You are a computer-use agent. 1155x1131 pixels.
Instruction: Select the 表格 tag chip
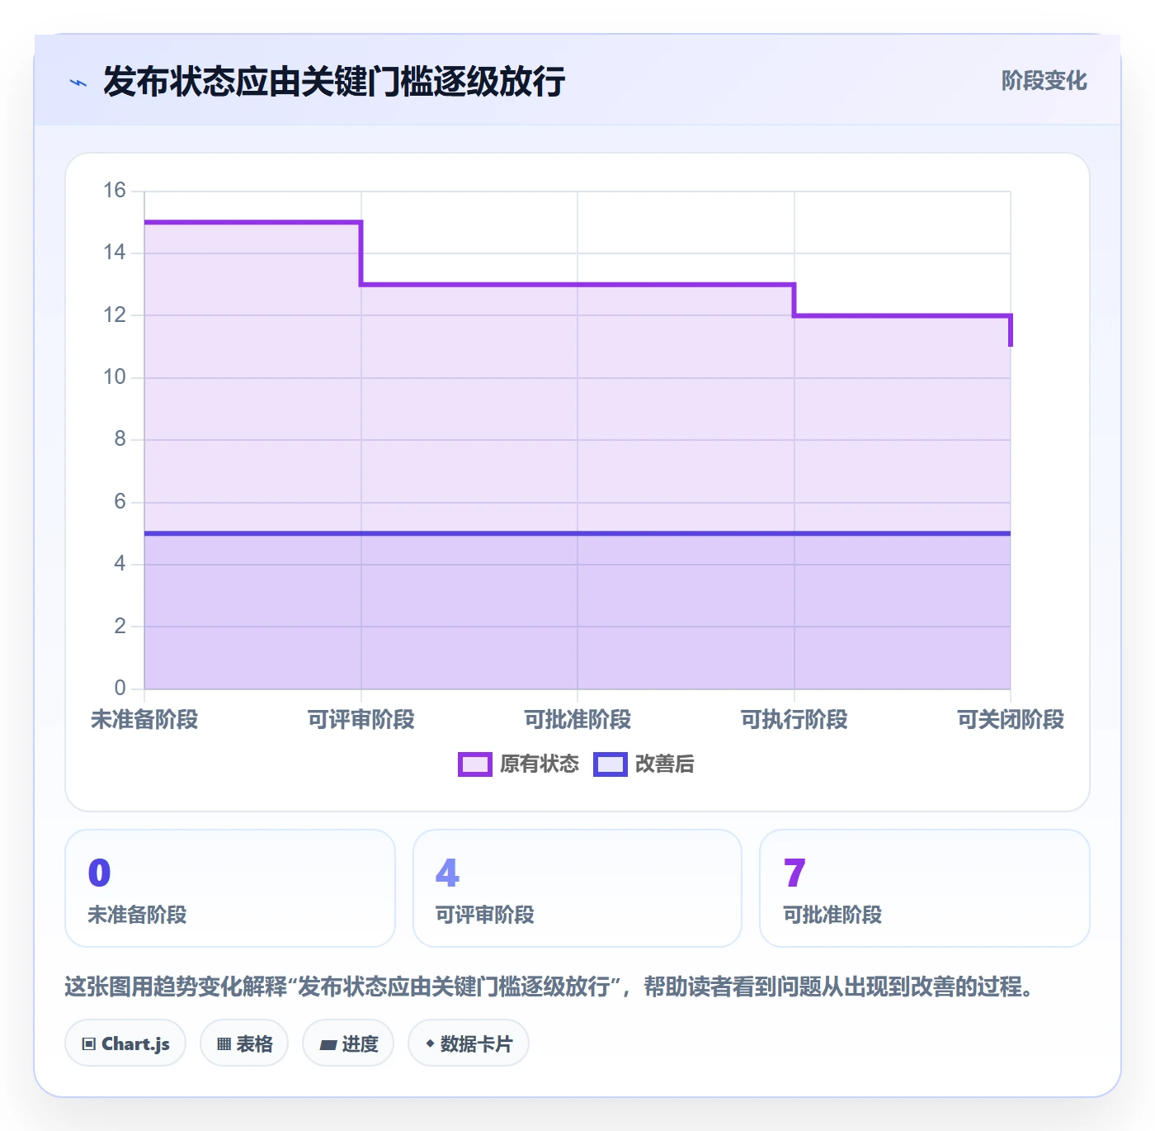[244, 1043]
